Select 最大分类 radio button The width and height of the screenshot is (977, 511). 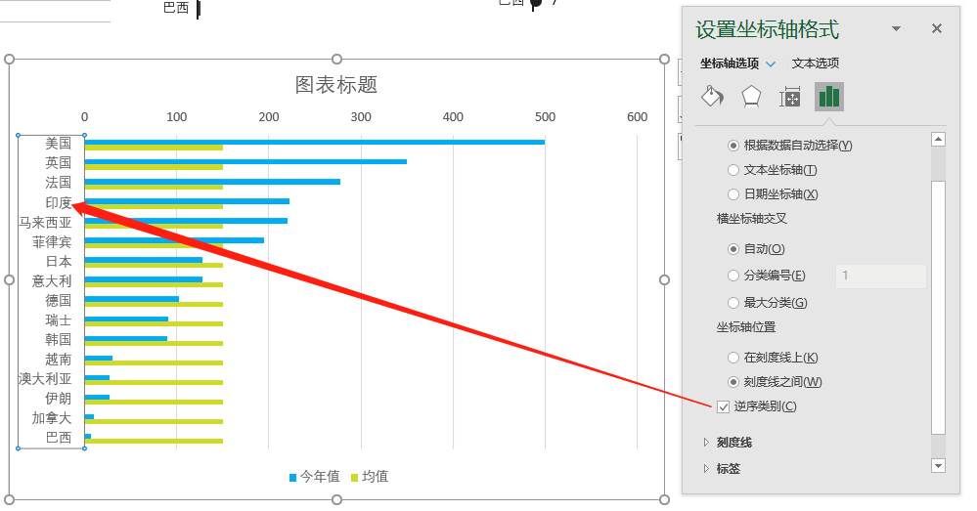(733, 303)
